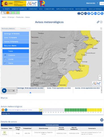This screenshot has width=104, height=137.
Task: Open the AEMET logo homepage link
Action: [x=32, y=3]
